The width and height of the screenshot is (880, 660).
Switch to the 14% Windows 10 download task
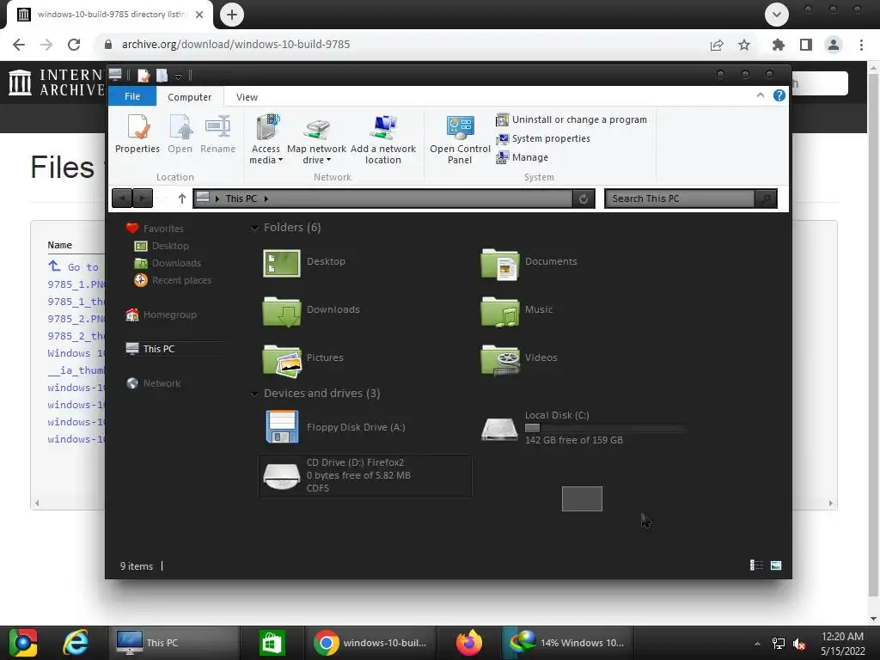pyautogui.click(x=566, y=643)
